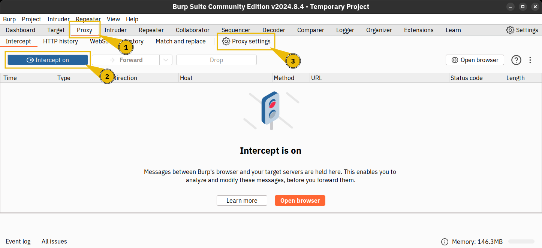The image size is (542, 248).
Task: Open the Settings gear in the main tab bar
Action: click(522, 30)
